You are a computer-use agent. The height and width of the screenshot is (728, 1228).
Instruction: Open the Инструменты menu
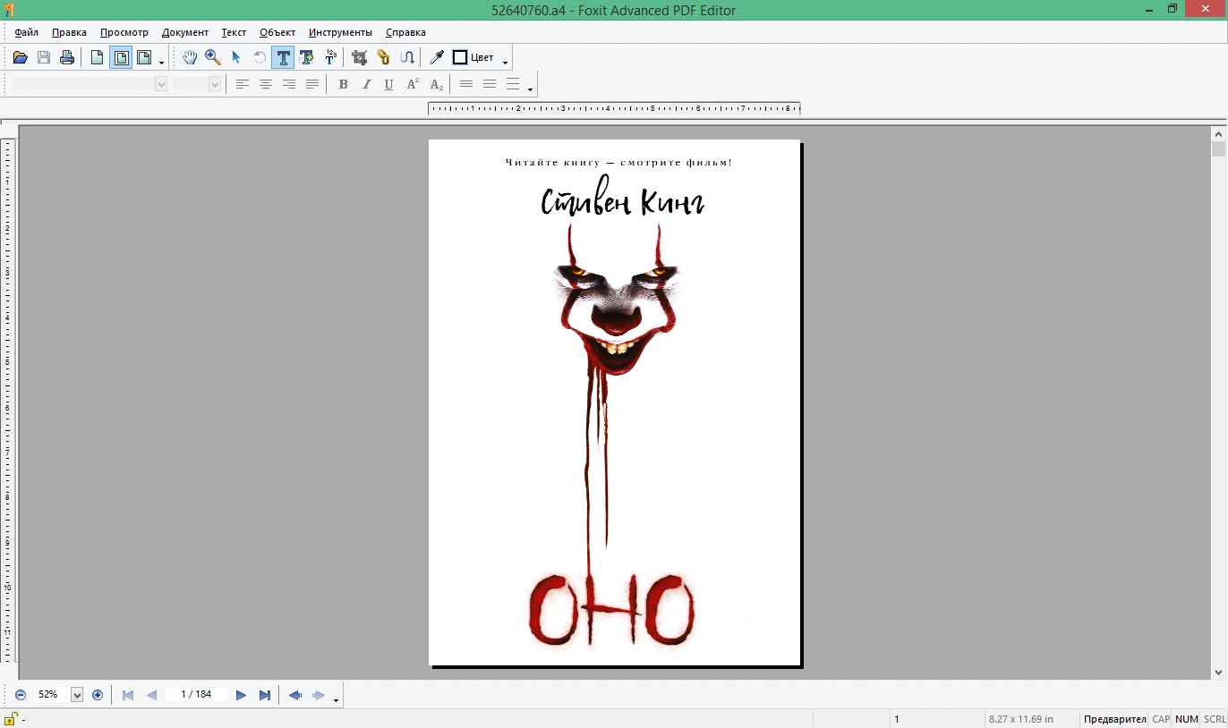coord(340,32)
